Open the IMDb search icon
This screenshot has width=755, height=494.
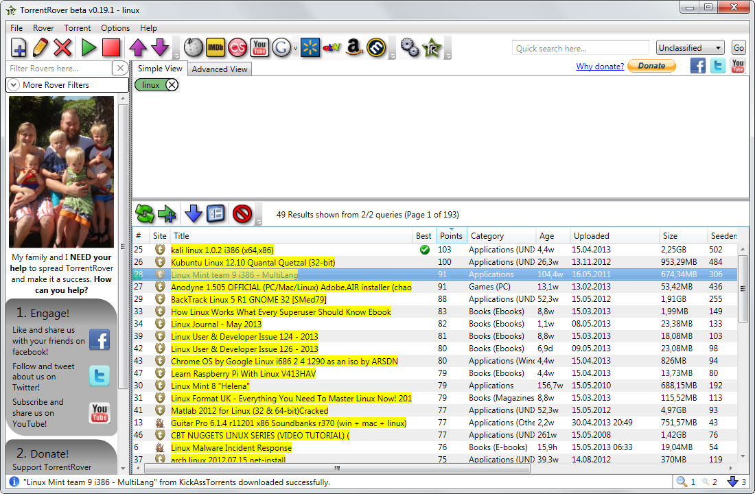[x=216, y=47]
